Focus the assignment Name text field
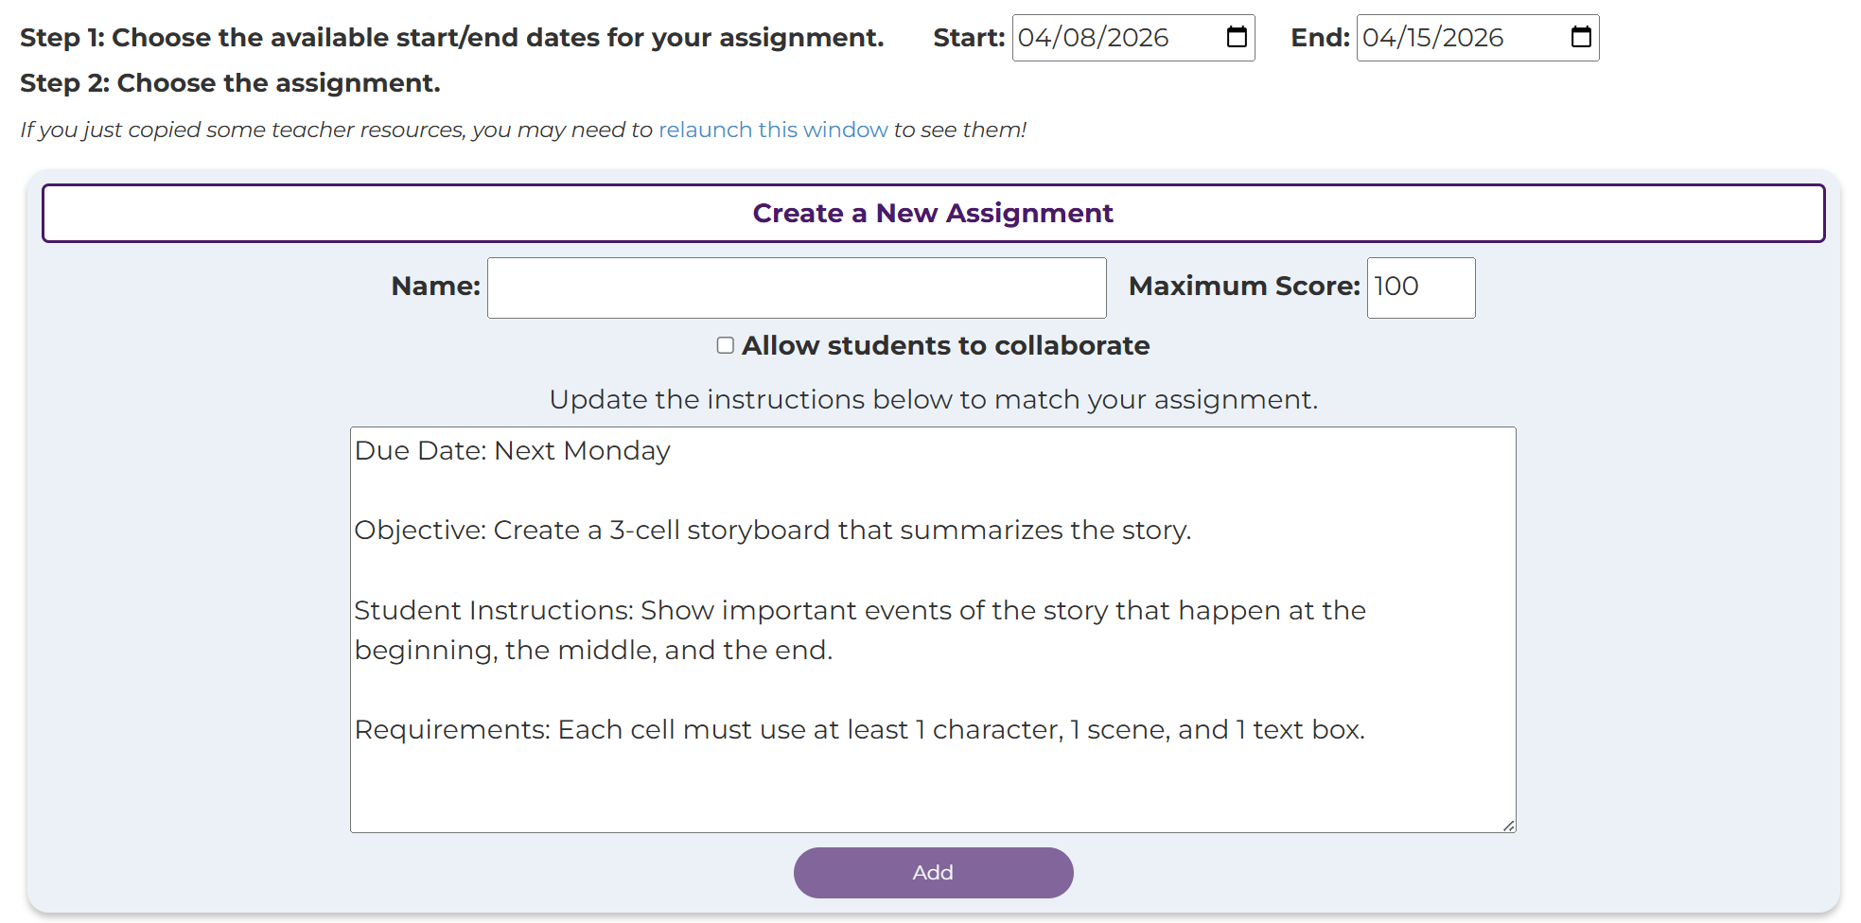Image resolution: width=1861 pixels, height=923 pixels. pos(796,287)
